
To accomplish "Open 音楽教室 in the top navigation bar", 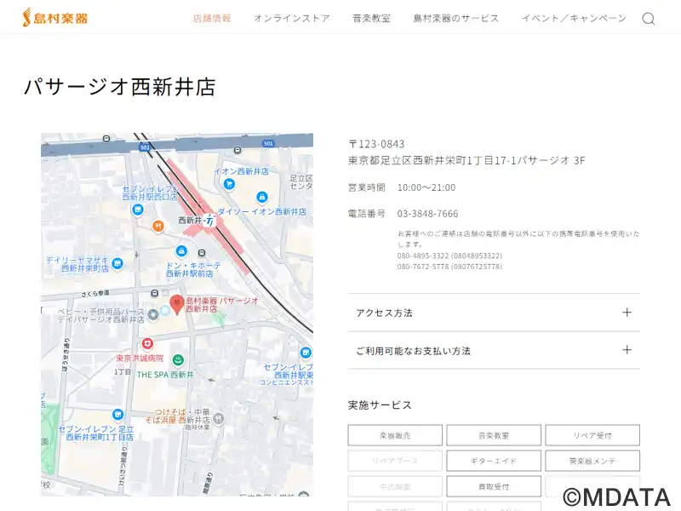I will click(371, 18).
